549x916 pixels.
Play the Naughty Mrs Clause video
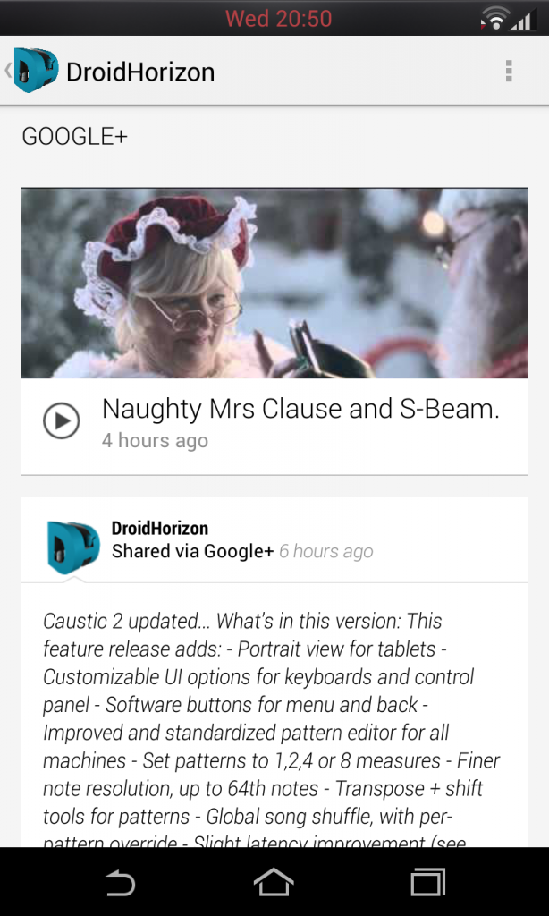62,420
